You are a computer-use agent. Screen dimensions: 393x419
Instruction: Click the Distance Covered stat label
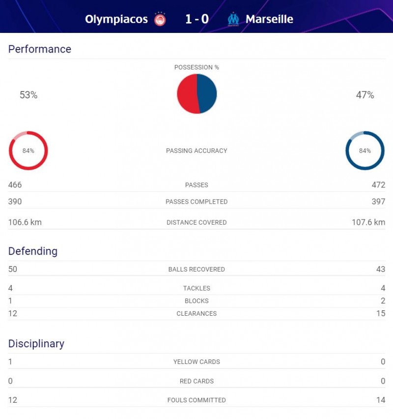(x=196, y=223)
